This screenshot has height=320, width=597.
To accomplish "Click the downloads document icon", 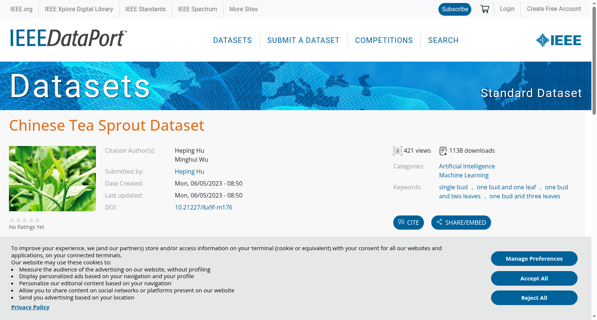I will 443,151.
